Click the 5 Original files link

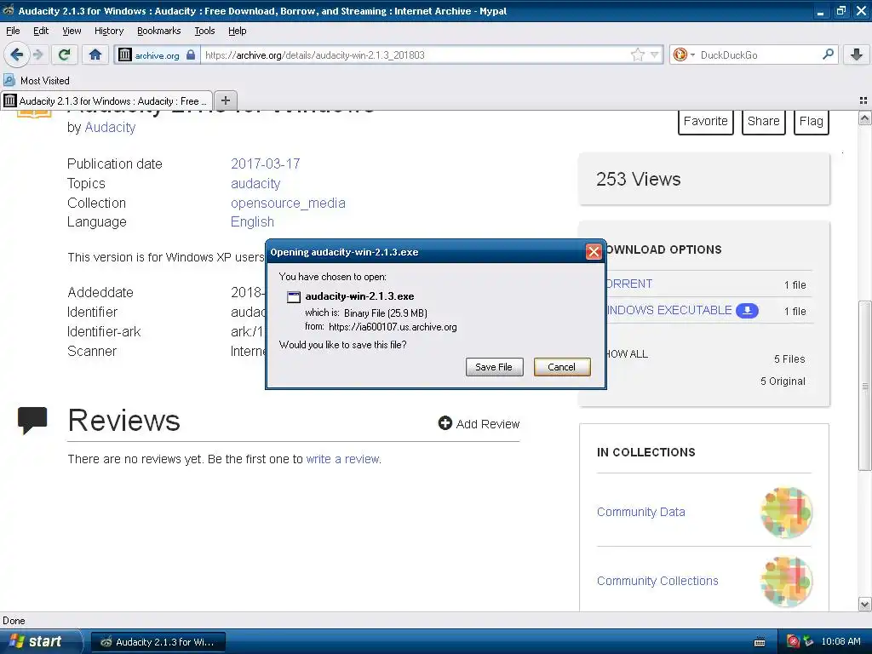point(783,381)
